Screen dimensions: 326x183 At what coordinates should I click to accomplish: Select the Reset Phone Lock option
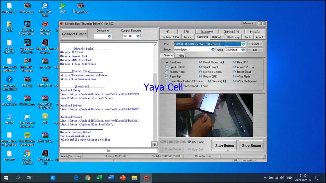pos(212,62)
